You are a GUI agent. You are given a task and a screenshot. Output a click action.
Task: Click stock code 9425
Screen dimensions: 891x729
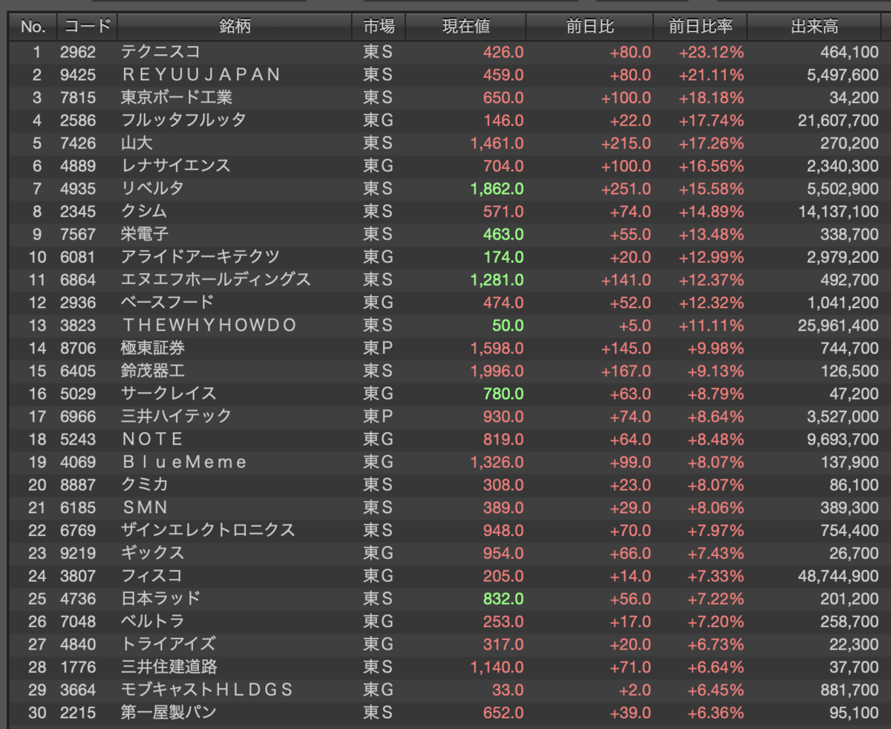coord(78,75)
